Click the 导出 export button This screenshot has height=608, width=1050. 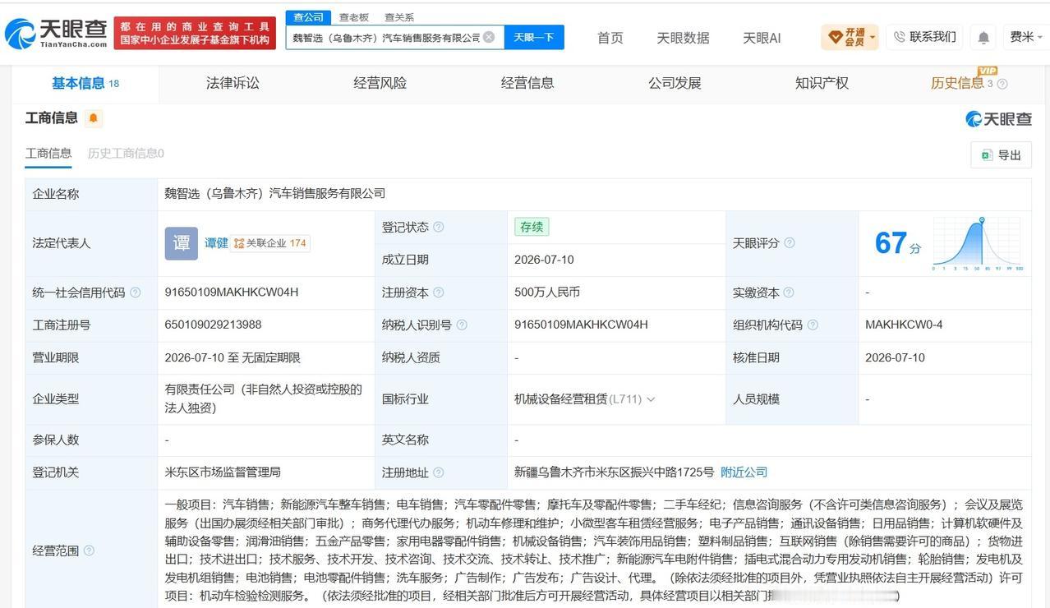point(1001,154)
